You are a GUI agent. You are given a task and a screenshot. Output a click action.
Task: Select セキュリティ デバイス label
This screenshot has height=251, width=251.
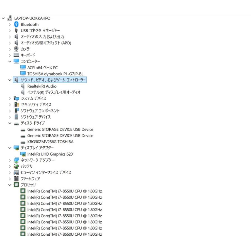pos(36,105)
